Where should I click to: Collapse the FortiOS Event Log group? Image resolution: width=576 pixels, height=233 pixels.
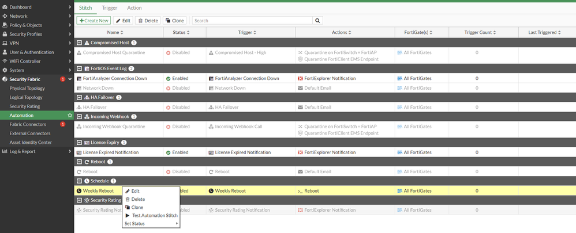point(79,68)
